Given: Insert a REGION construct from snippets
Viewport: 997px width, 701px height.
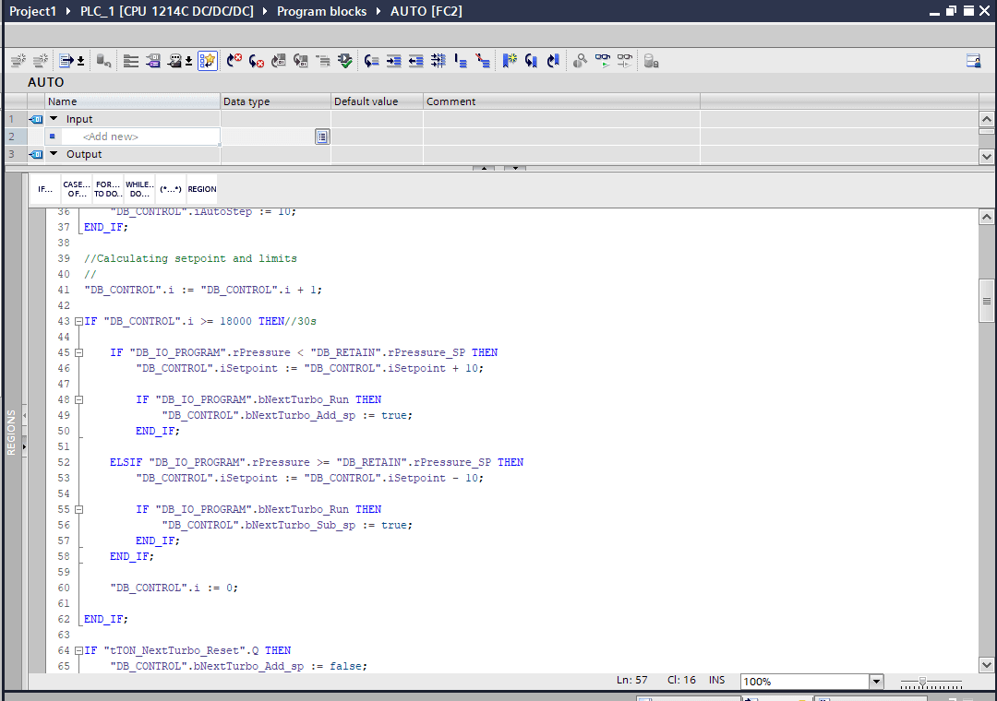Looking at the screenshot, I should (201, 188).
